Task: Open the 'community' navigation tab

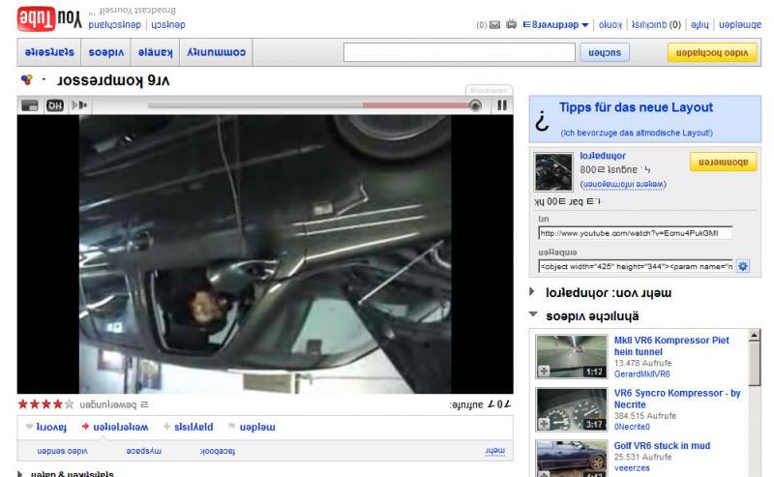Action: 215,52
